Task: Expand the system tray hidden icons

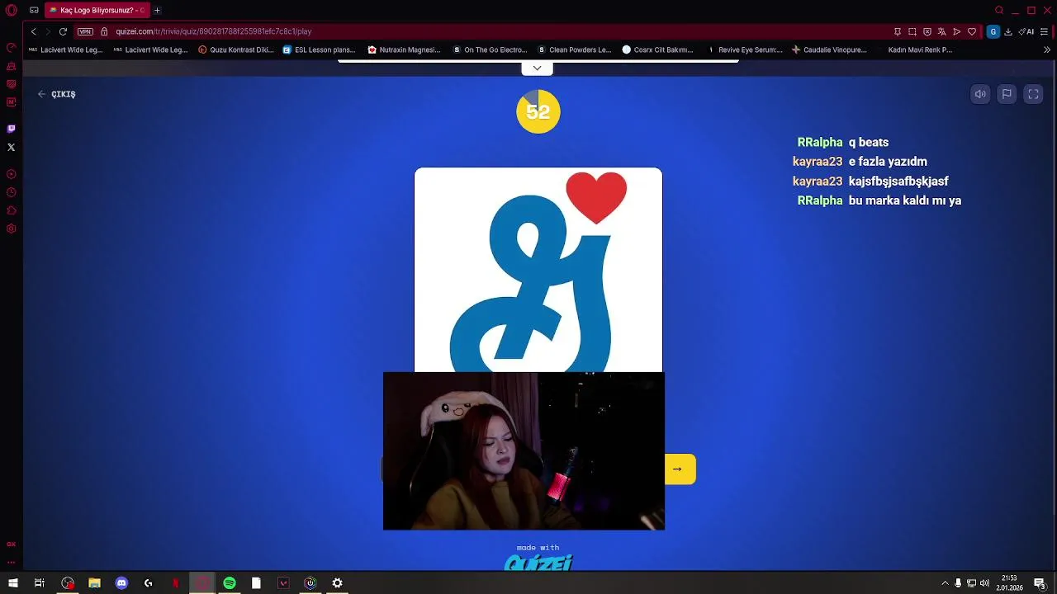Action: [945, 583]
